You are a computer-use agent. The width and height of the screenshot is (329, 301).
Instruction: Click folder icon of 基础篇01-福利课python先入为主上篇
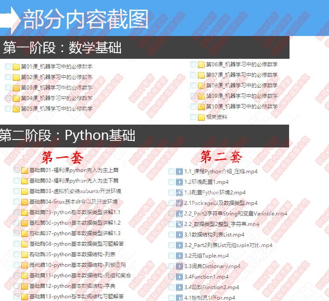pos(25,170)
